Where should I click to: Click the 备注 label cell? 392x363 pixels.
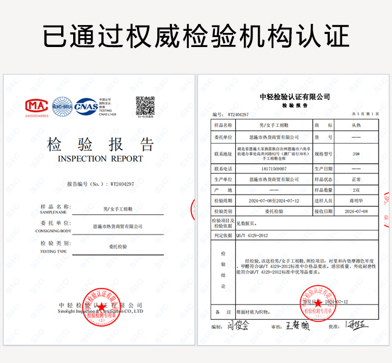click(223, 312)
